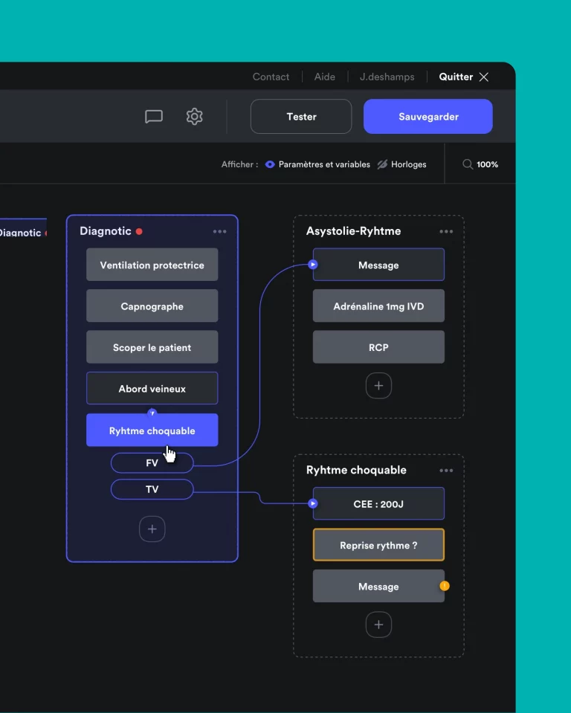The image size is (571, 713).
Task: Open the Aide menu item
Action: [x=324, y=77]
